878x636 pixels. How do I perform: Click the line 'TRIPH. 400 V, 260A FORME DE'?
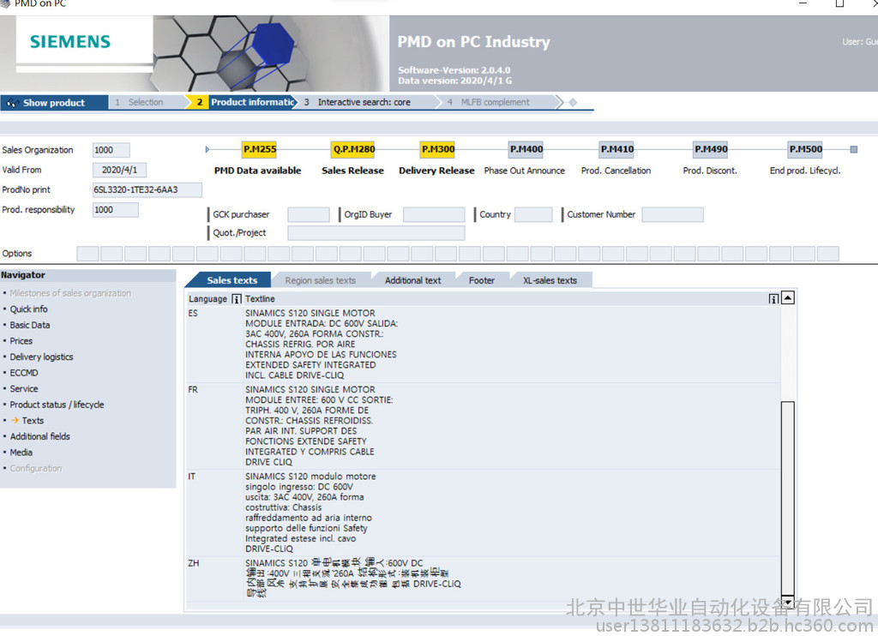click(x=307, y=411)
